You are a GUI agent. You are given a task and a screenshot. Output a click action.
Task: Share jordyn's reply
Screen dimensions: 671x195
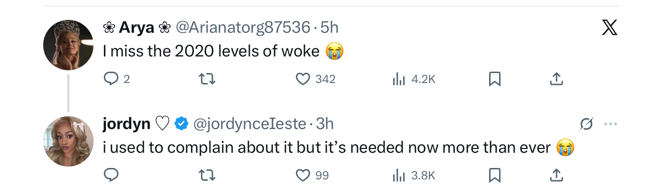556,176
